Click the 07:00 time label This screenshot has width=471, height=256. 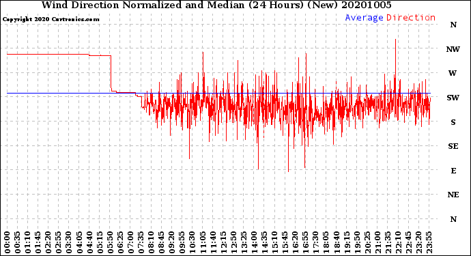point(130,242)
